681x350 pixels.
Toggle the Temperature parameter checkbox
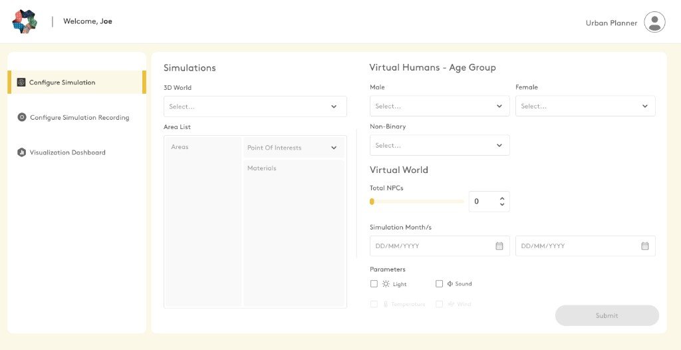click(374, 304)
